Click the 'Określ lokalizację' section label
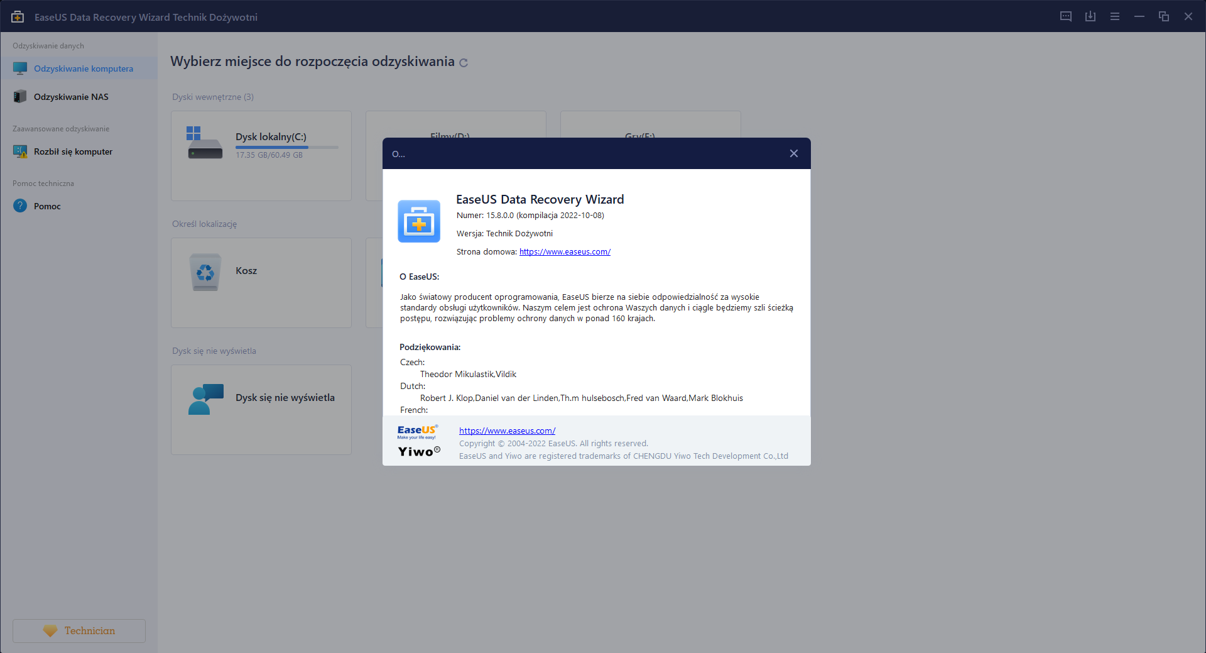This screenshot has width=1206, height=653. click(204, 224)
